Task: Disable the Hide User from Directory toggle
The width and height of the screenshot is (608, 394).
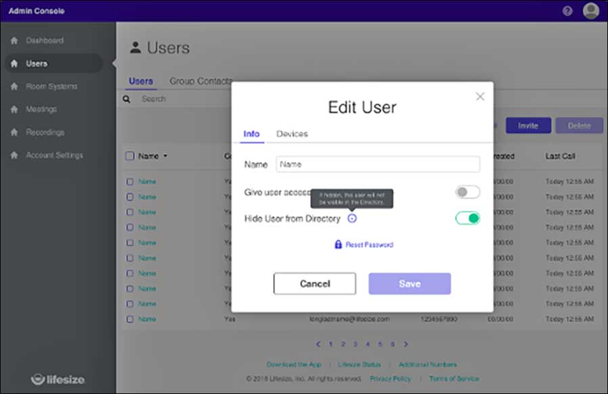Action: point(467,218)
